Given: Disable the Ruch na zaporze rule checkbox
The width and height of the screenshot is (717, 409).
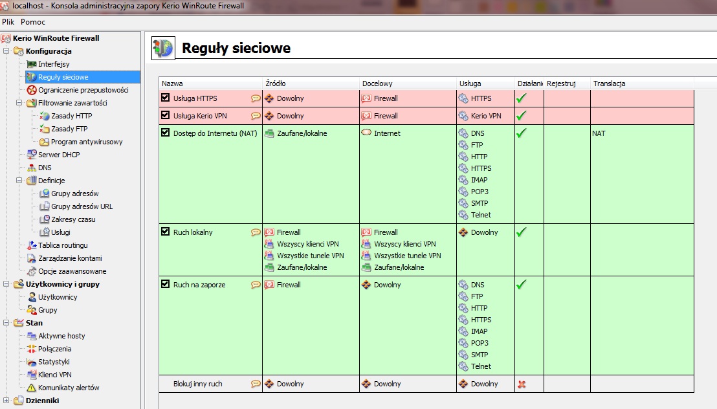Looking at the screenshot, I should [x=166, y=284].
